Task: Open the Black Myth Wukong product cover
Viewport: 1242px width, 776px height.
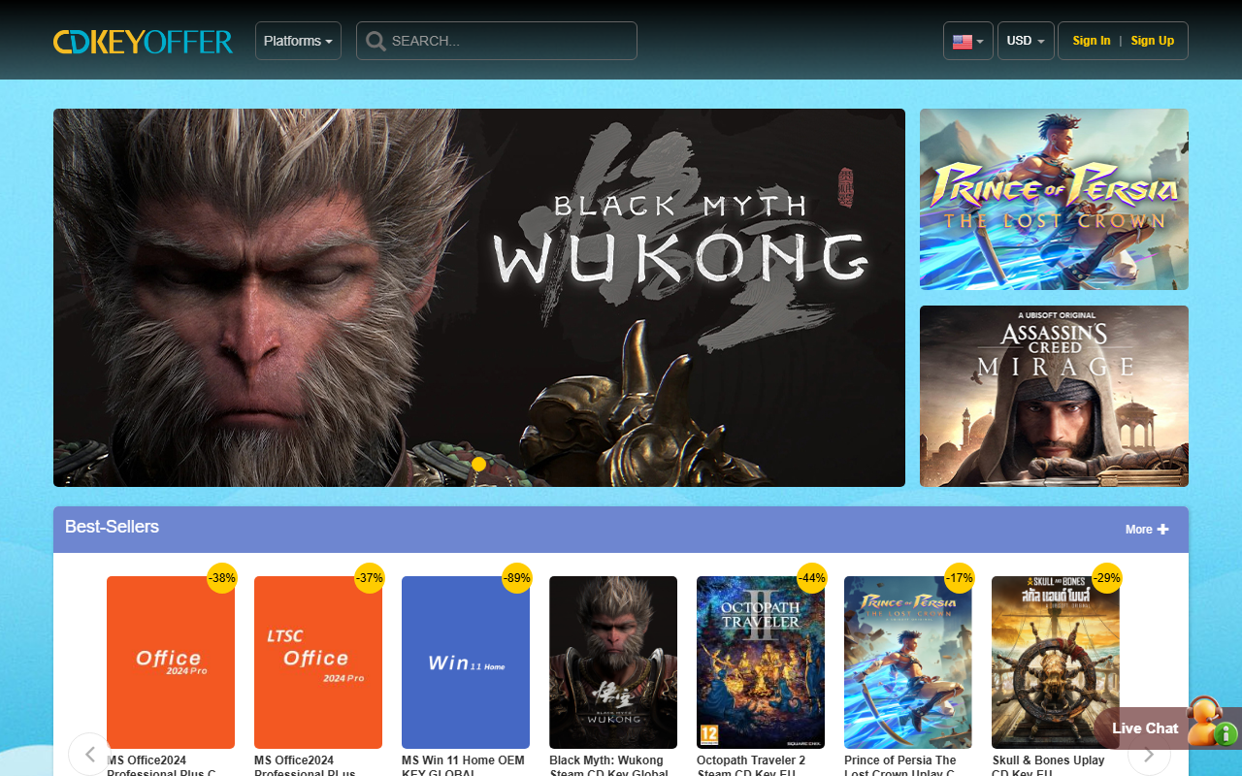Action: pos(613,663)
